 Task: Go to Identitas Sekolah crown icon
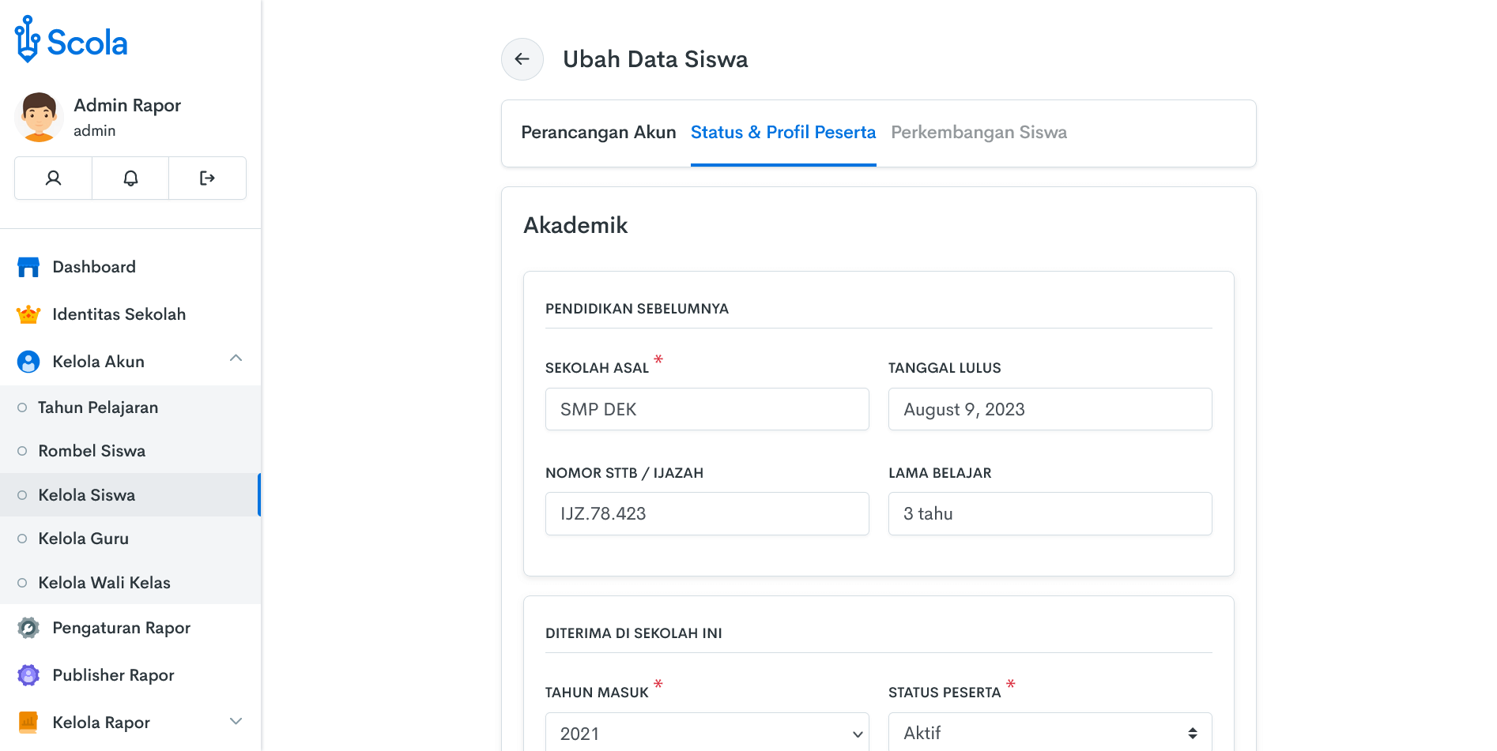point(28,314)
